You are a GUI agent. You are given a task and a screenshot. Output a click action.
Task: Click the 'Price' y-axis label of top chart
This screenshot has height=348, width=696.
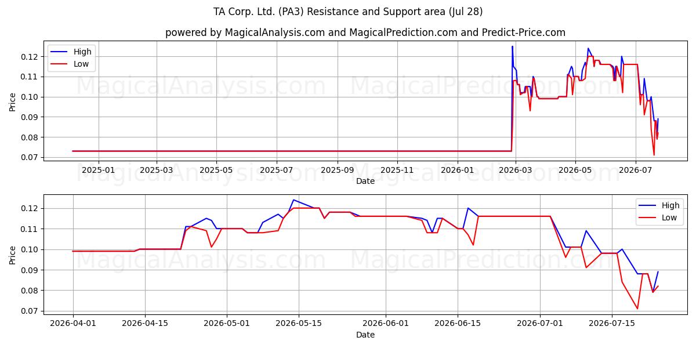pyautogui.click(x=13, y=101)
